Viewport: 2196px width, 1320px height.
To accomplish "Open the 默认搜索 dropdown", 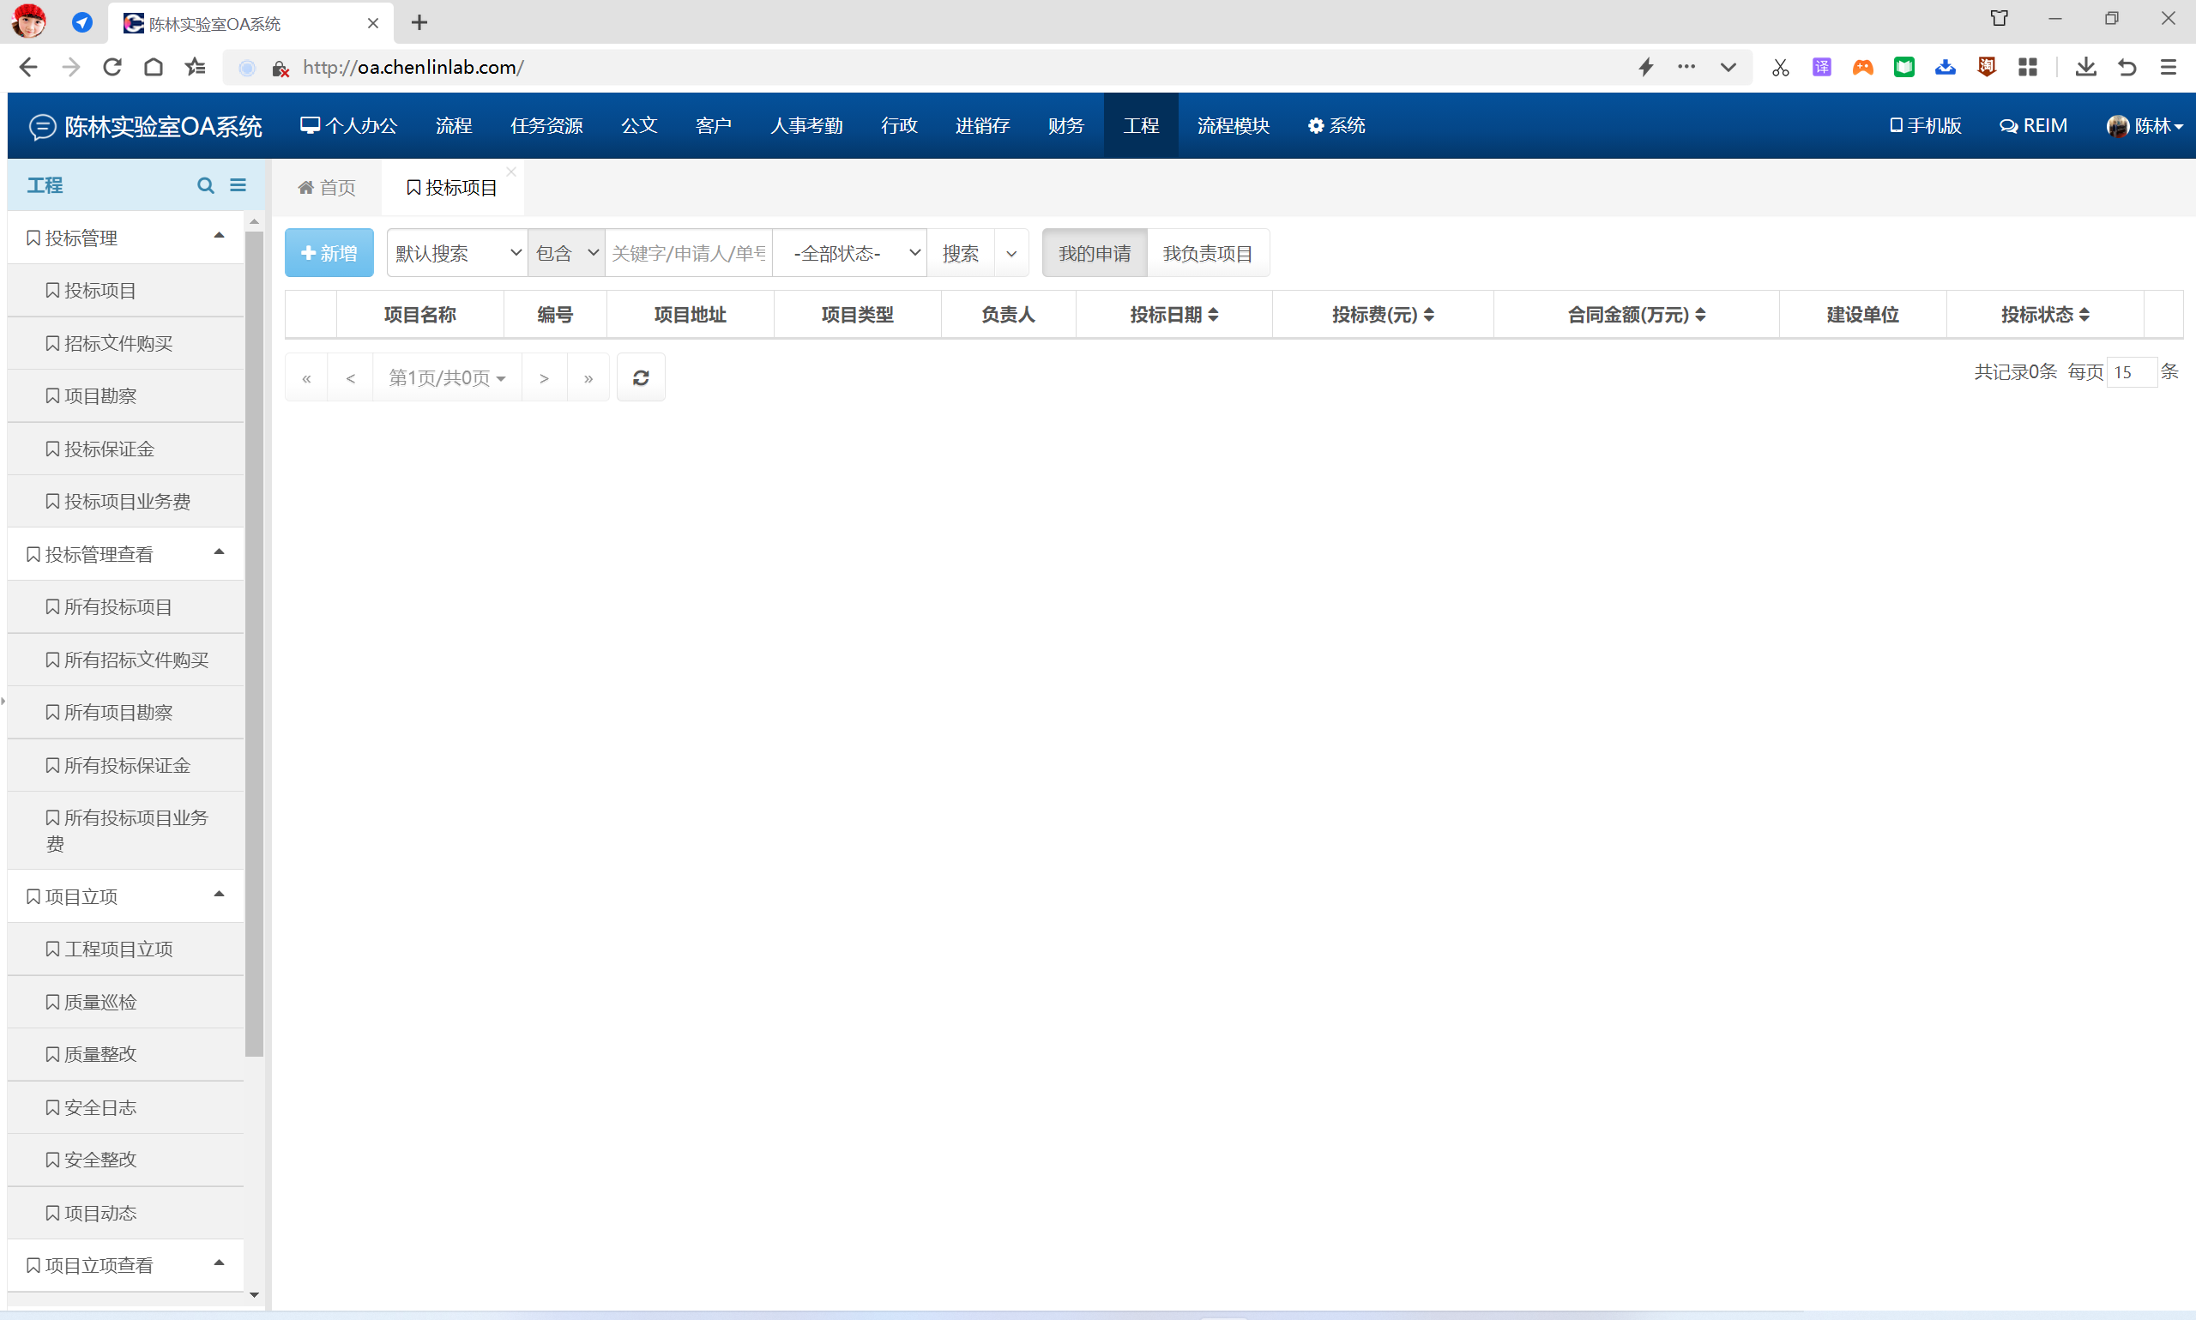I will tap(457, 254).
